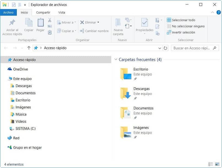Viewport: 222px width, 168px height.
Task: Collapse the Carpetas frecuentes group
Action: point(116,59)
